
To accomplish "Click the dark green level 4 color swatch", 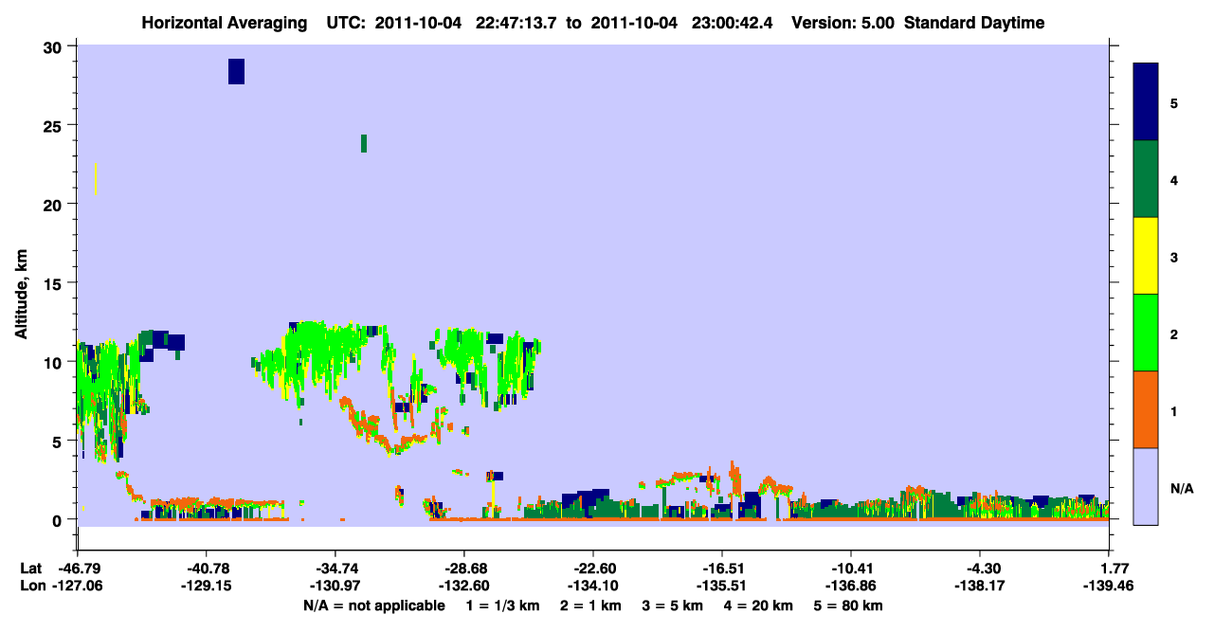I will (x=1146, y=179).
